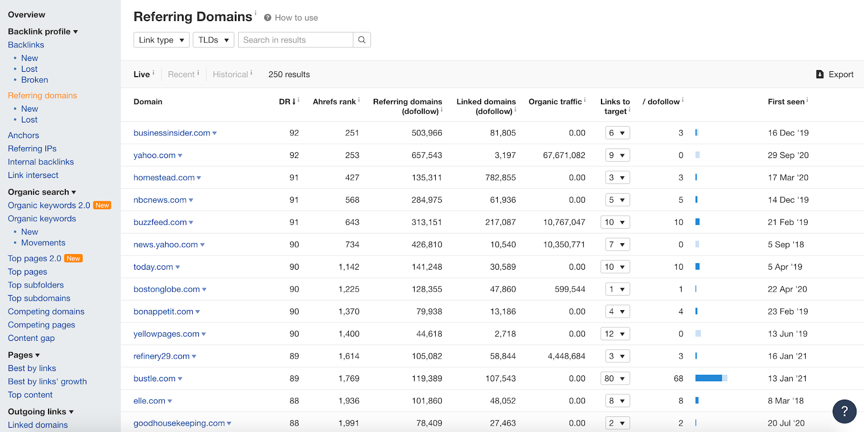Expand refinery29.com domain caret menu

194,356
